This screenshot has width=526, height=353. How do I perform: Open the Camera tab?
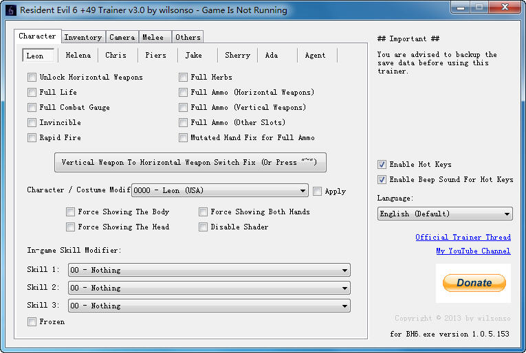[122, 37]
